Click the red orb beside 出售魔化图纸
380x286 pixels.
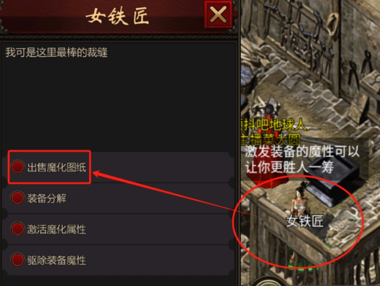[18, 167]
